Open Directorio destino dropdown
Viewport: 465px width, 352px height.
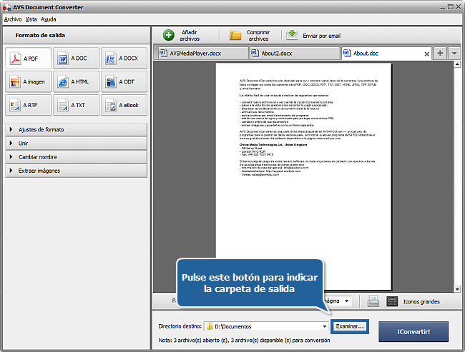coord(325,326)
